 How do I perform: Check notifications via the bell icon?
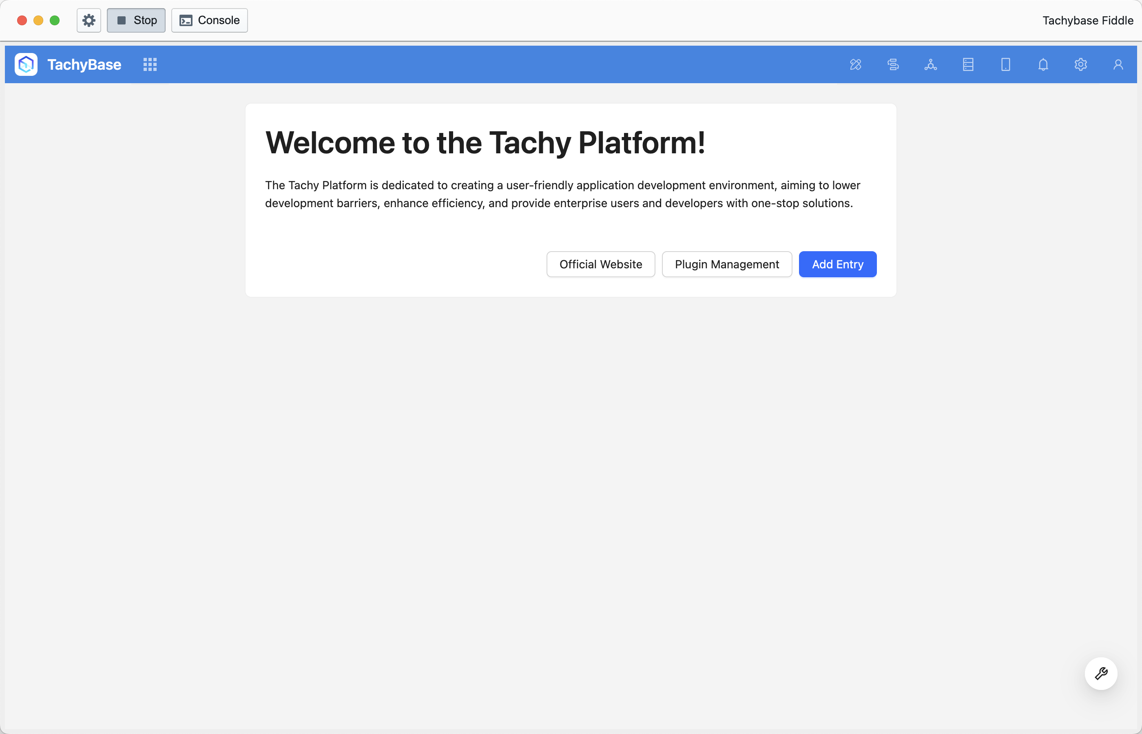[x=1043, y=64]
